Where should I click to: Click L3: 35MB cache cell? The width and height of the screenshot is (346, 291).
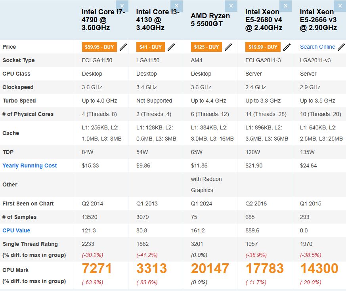pos(276,139)
